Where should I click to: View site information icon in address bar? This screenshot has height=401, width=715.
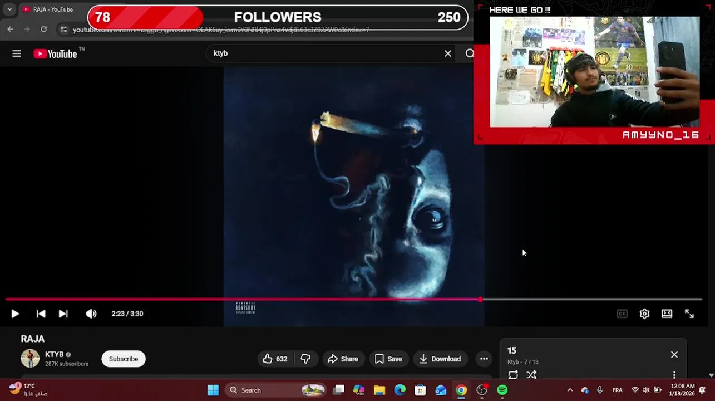63,30
